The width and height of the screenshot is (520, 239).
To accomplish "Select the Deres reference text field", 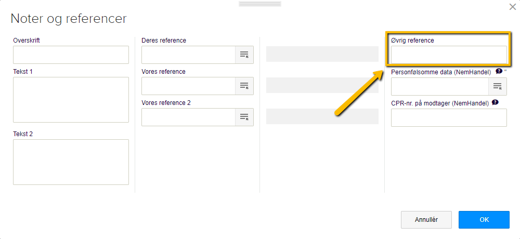I will [x=188, y=55].
